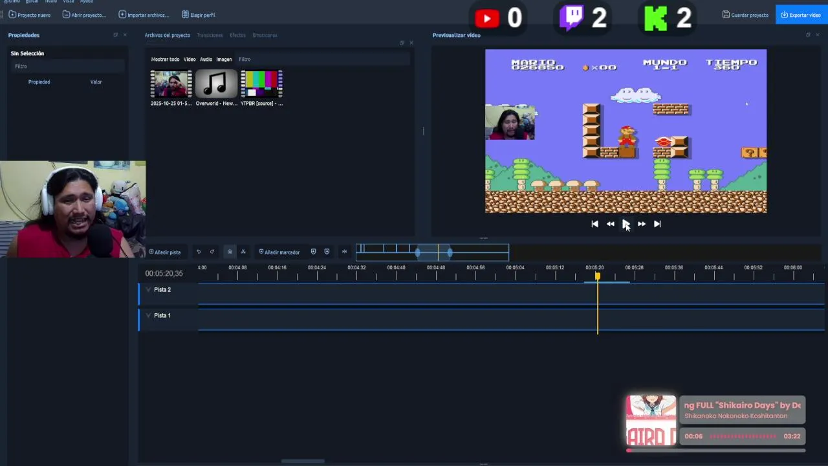This screenshot has height=466, width=828.
Task: Jump to end of the preview
Action: [x=657, y=224]
